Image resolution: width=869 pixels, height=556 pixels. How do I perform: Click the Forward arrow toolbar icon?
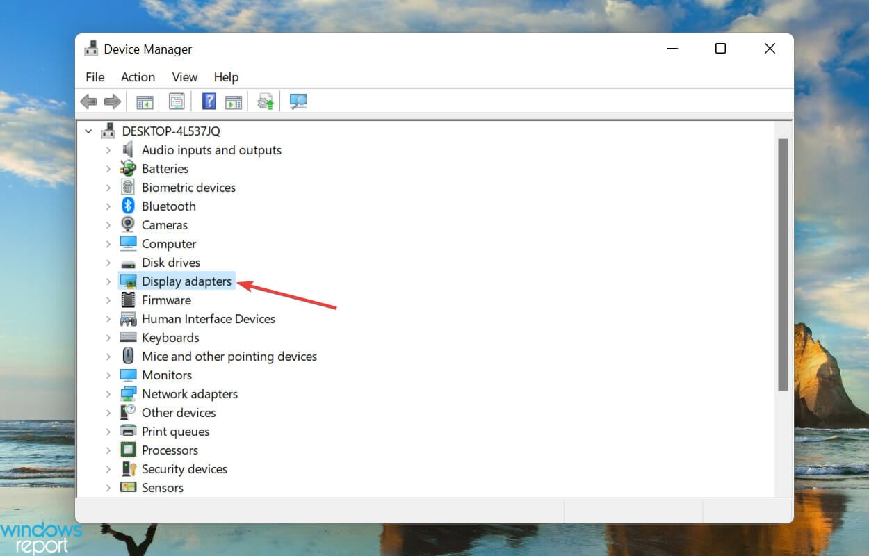112,102
